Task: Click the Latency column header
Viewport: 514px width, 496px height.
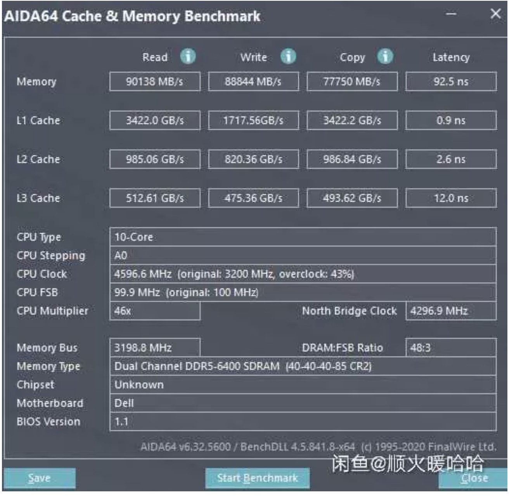Action: click(x=451, y=57)
